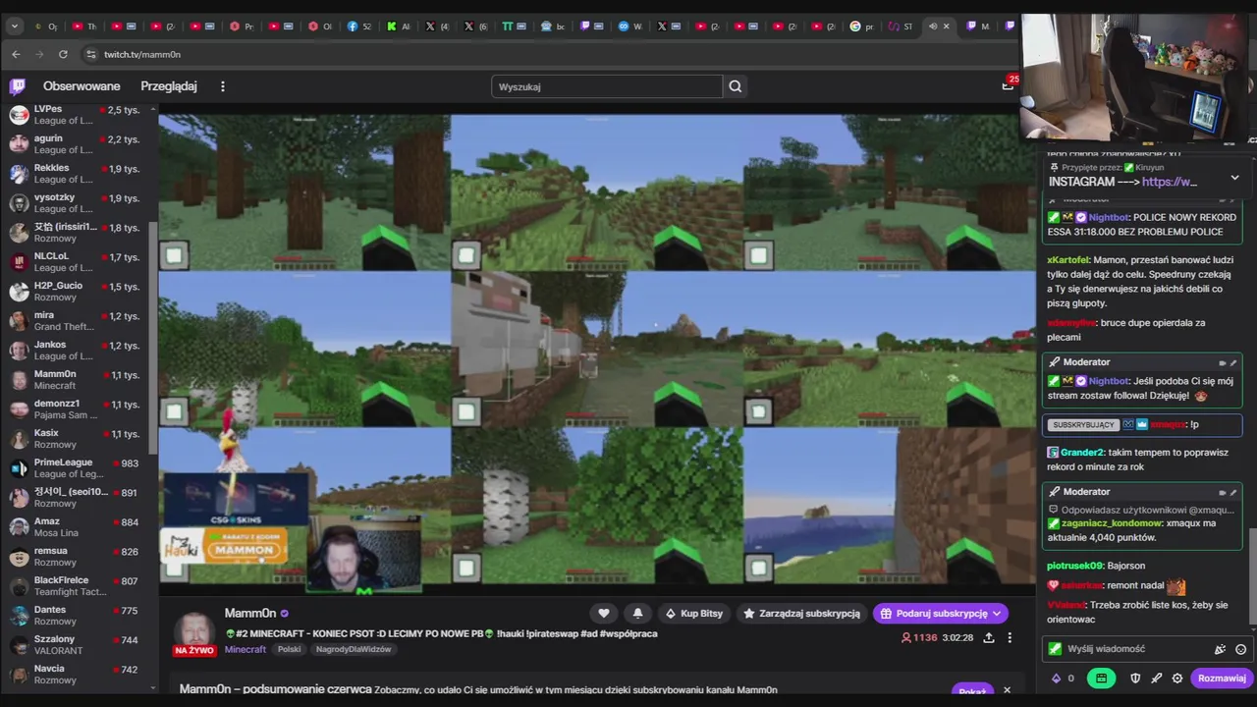Open the emote picker in chat input
This screenshot has width=1257, height=707.
point(1241,649)
